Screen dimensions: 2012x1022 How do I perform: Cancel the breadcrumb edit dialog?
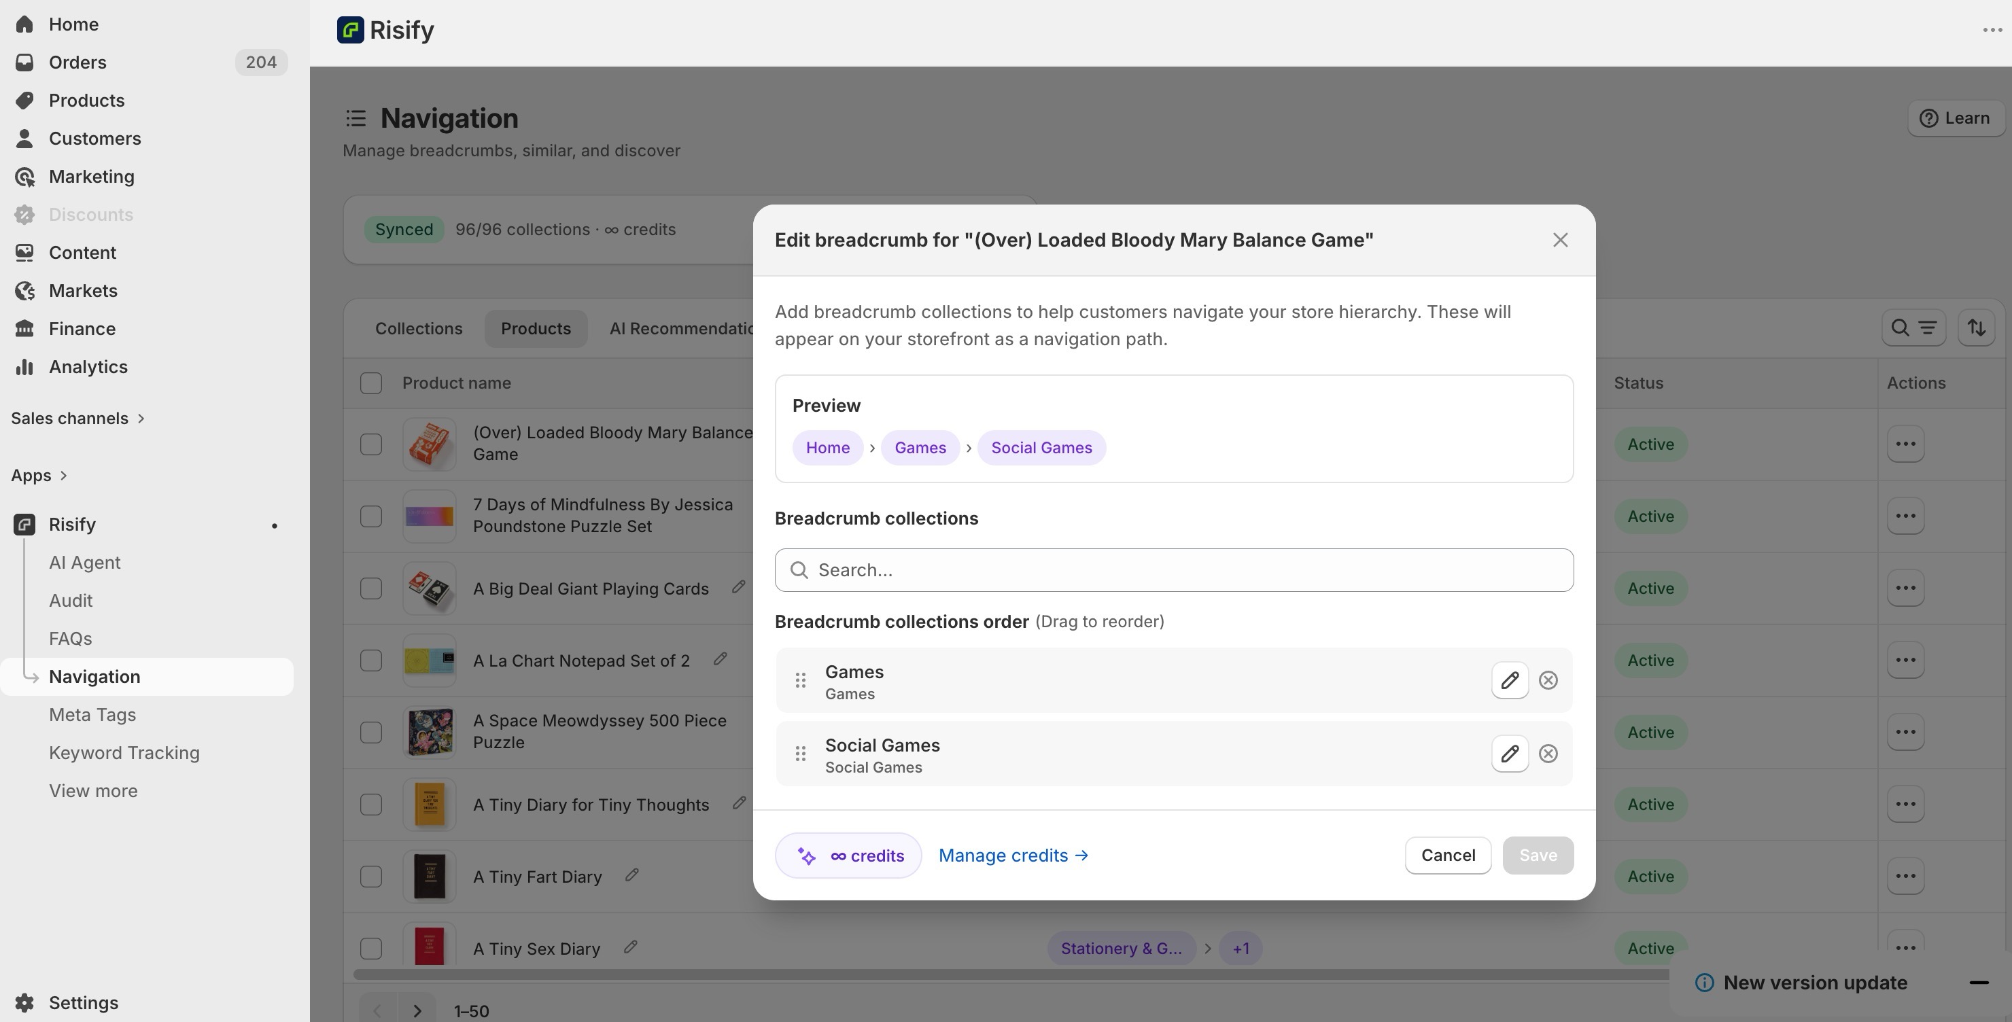[x=1447, y=855]
